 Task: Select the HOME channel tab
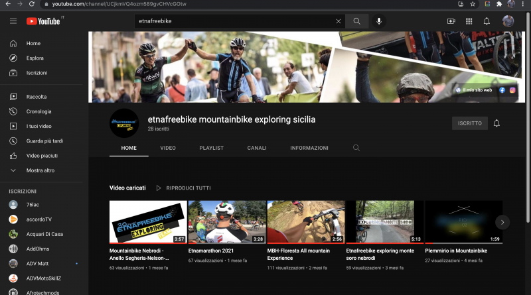pyautogui.click(x=129, y=148)
